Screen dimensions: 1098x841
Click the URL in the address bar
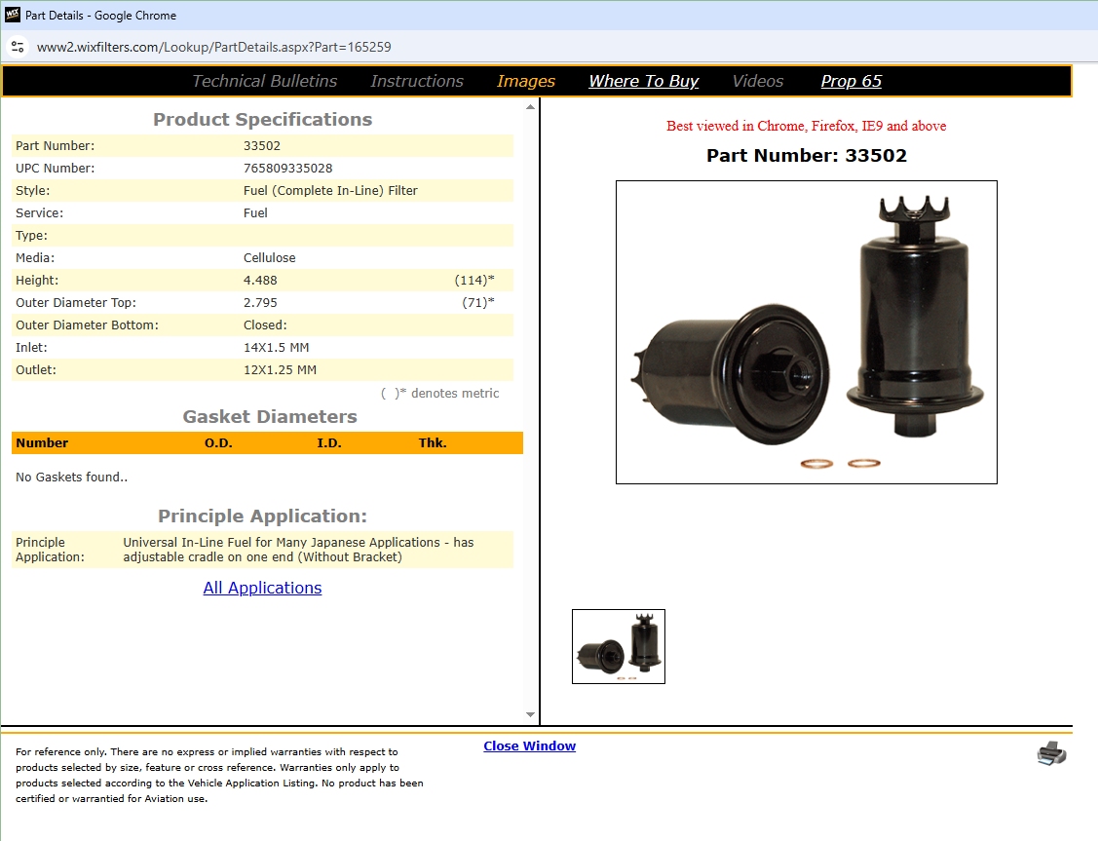(x=214, y=47)
